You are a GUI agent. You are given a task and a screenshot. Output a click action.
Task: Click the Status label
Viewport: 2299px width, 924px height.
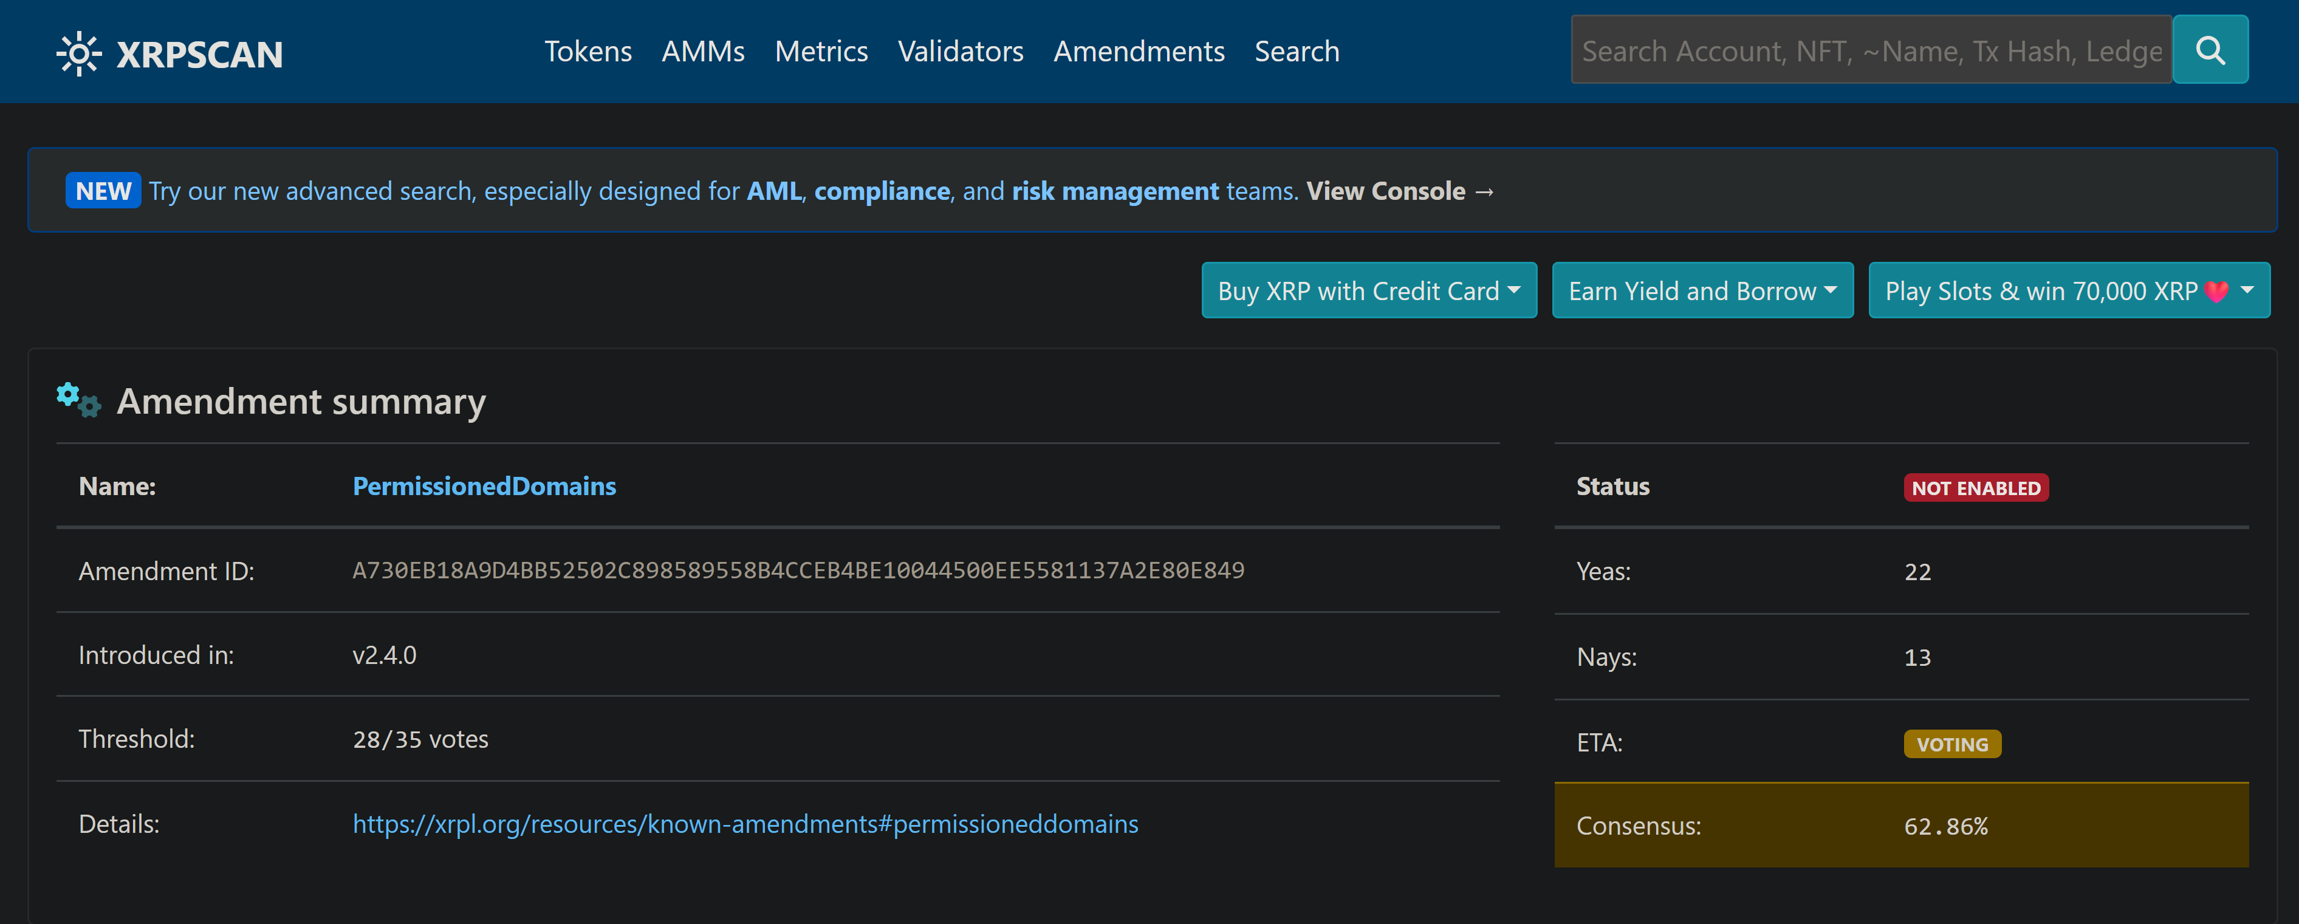tap(1612, 485)
